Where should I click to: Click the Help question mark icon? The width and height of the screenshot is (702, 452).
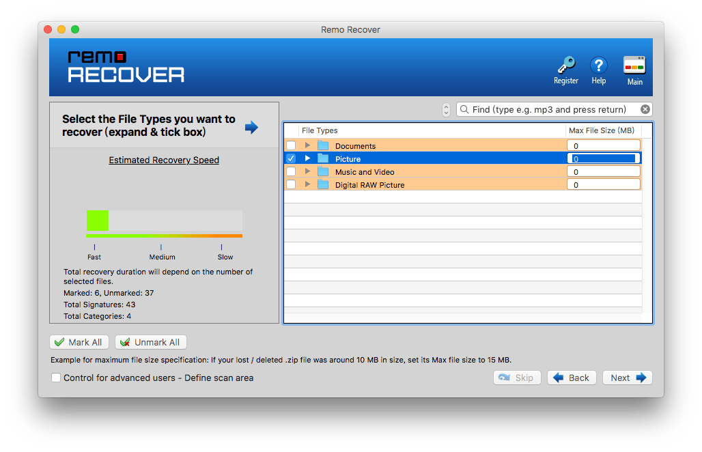coord(598,66)
